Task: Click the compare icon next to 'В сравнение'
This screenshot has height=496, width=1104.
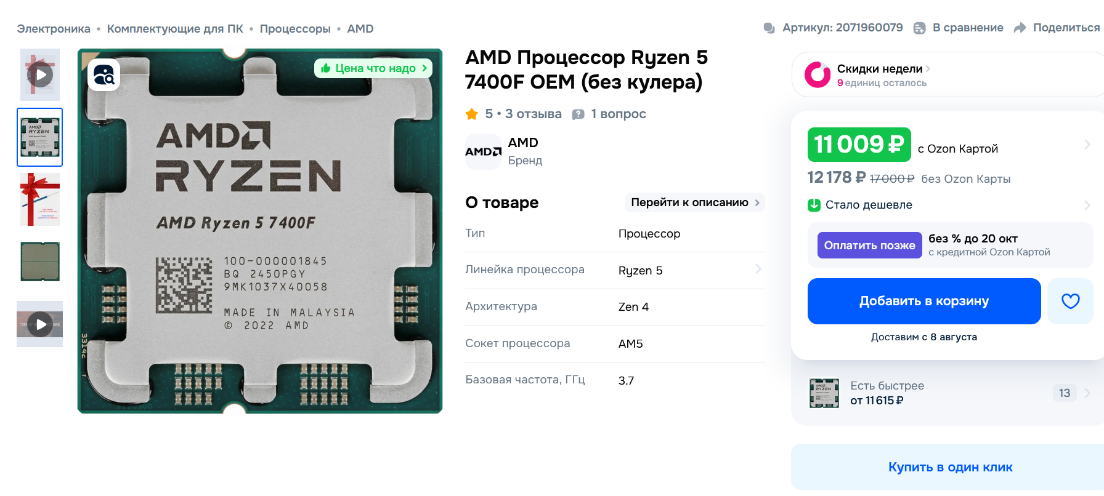Action: pos(919,28)
